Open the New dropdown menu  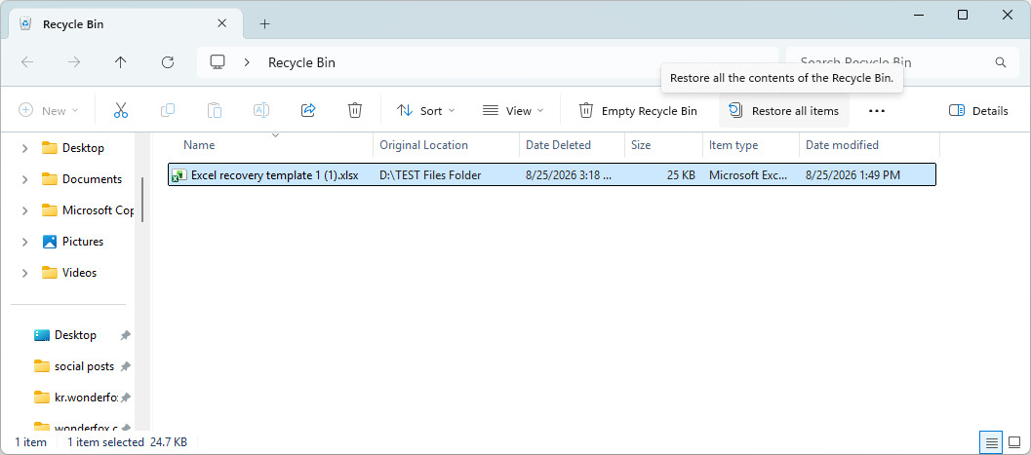pyautogui.click(x=49, y=111)
